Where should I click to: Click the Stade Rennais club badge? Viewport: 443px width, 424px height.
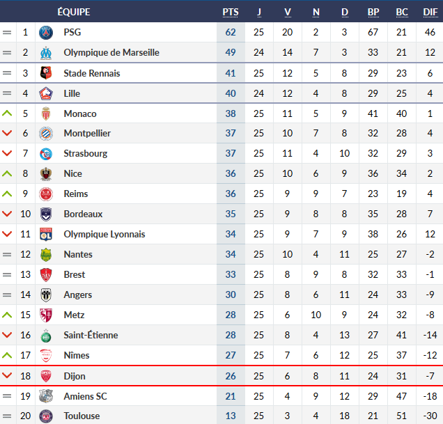(x=47, y=73)
